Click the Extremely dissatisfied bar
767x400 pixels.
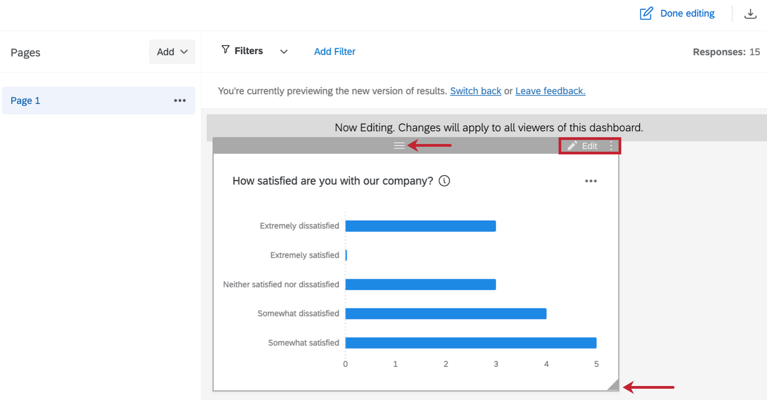(x=420, y=226)
